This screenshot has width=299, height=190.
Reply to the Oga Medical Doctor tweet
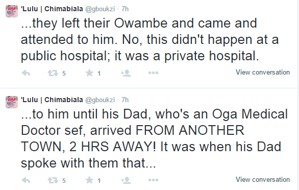pyautogui.click(x=26, y=180)
